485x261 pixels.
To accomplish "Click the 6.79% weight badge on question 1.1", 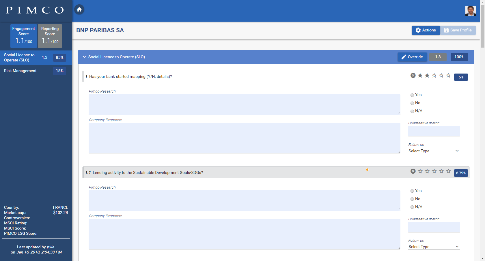I will pyautogui.click(x=461, y=173).
